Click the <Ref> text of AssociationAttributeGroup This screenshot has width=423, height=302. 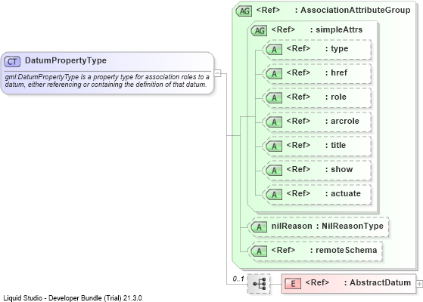[268, 11]
